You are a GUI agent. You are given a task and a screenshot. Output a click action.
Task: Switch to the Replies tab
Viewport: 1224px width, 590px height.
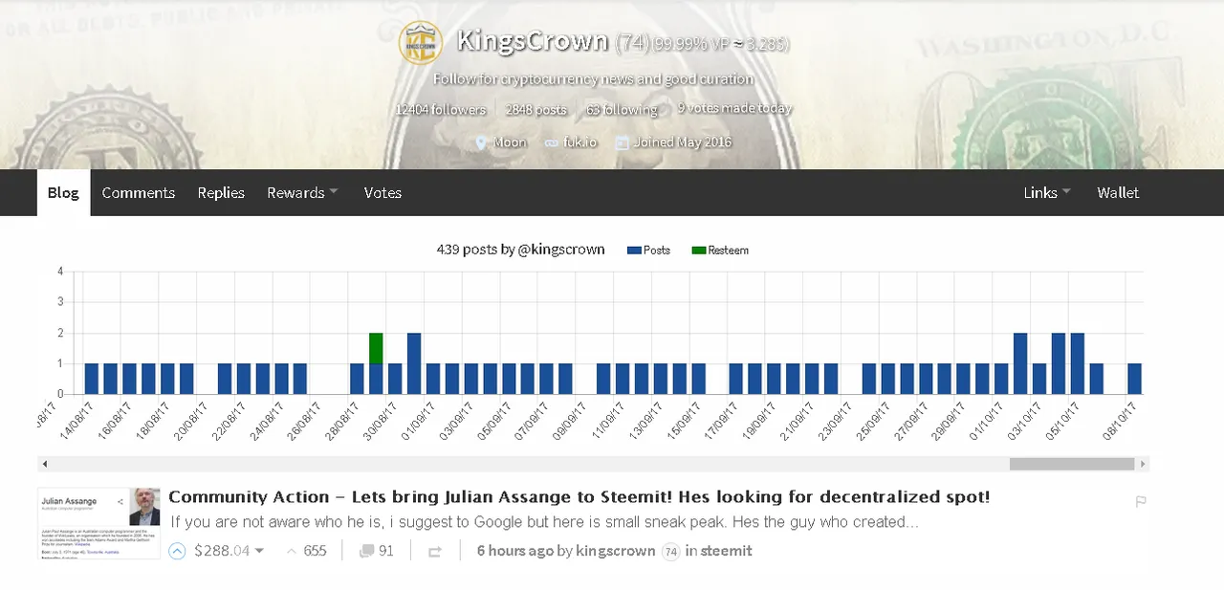click(221, 192)
